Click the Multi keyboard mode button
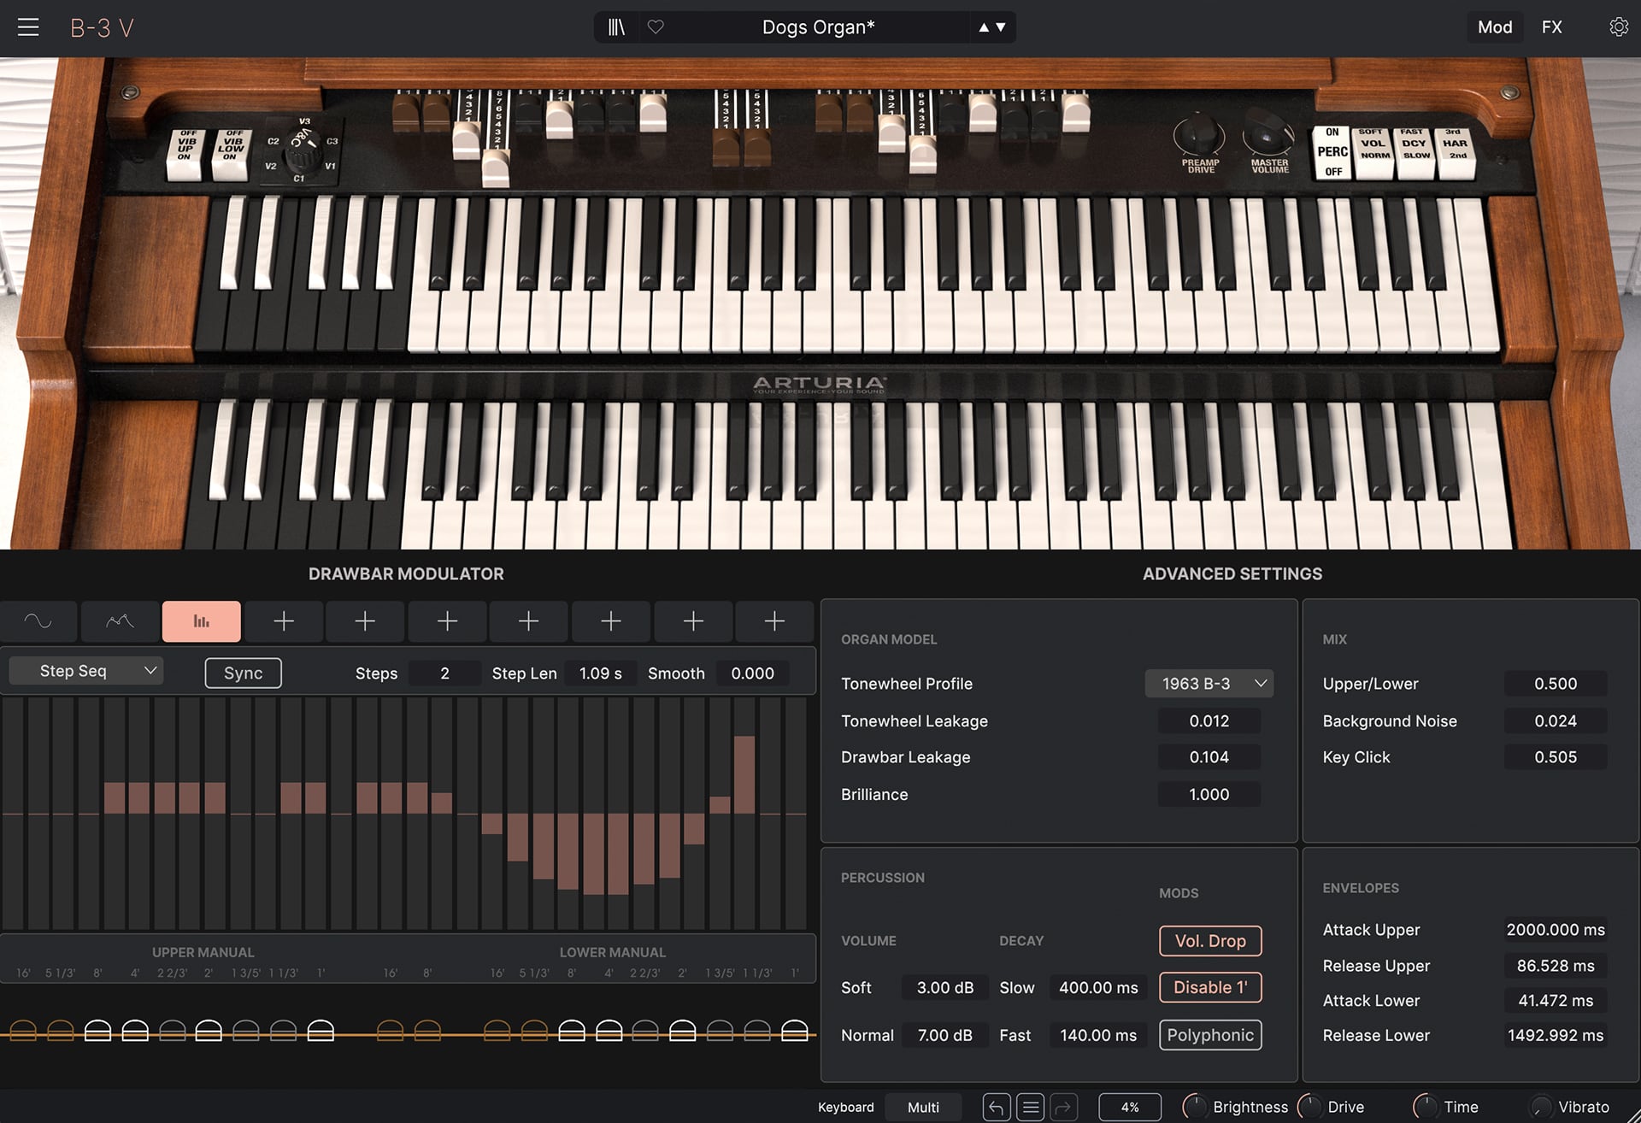 pos(923,1108)
